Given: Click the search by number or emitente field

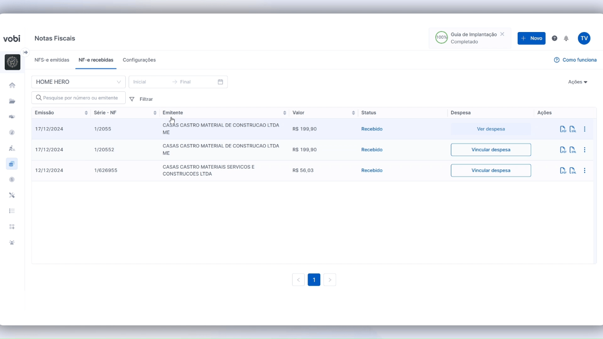Looking at the screenshot, I should pos(80,98).
